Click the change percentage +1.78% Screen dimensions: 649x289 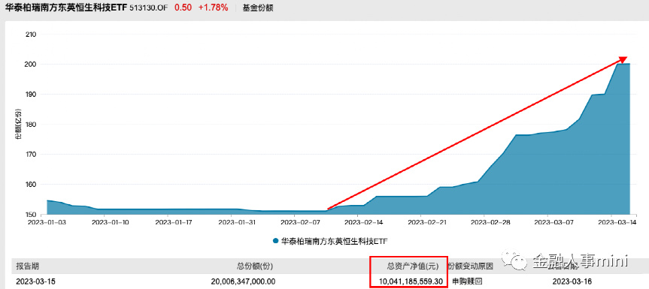pyautogui.click(x=213, y=8)
